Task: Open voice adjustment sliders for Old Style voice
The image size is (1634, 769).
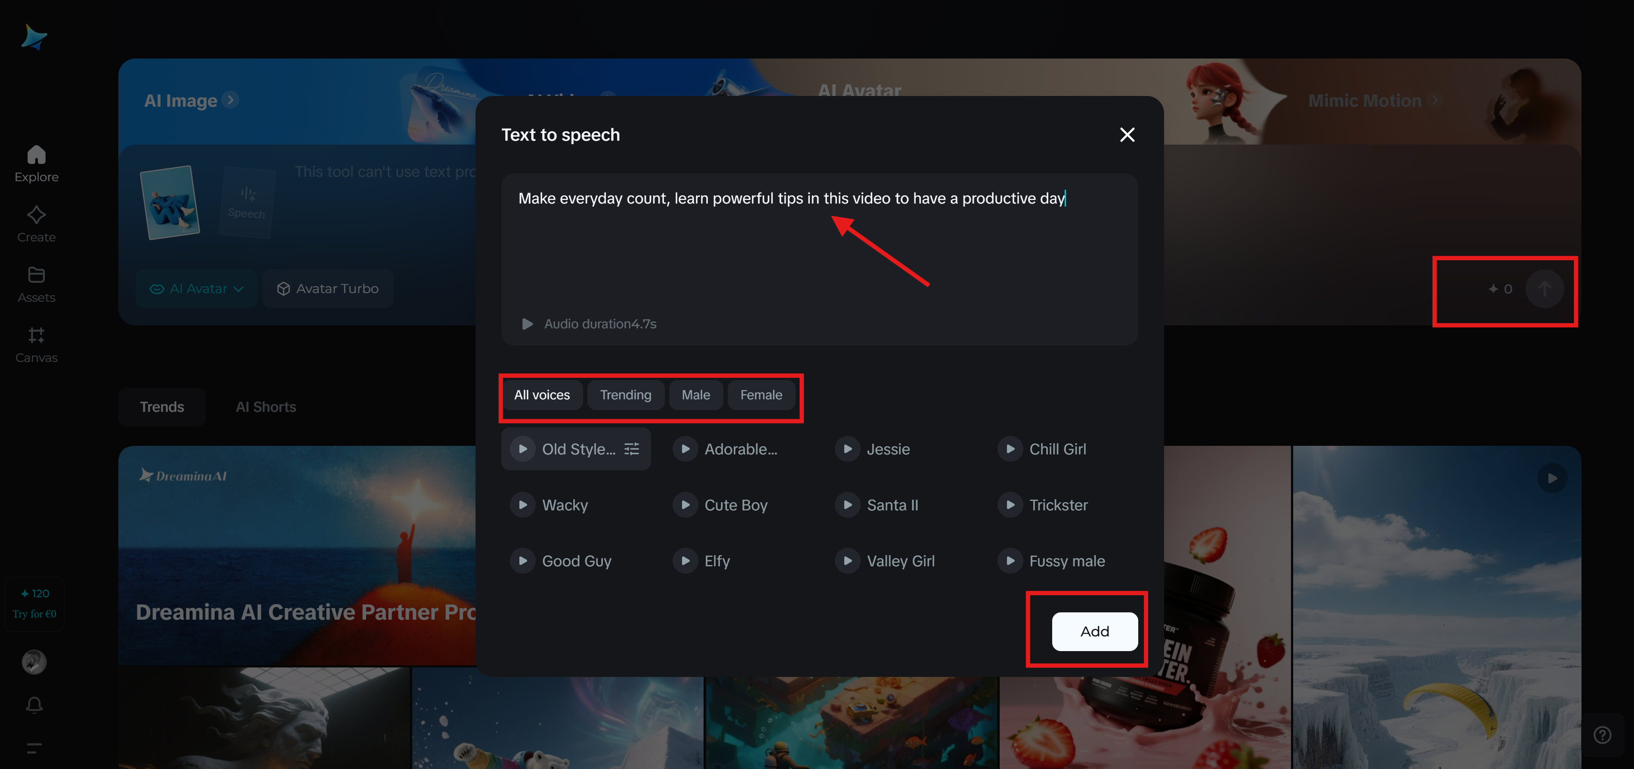Action: [x=631, y=448]
